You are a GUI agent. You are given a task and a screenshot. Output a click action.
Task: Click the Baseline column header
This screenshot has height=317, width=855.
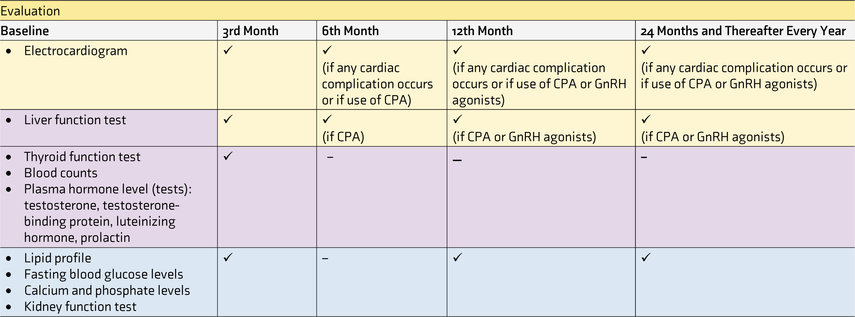[x=24, y=31]
